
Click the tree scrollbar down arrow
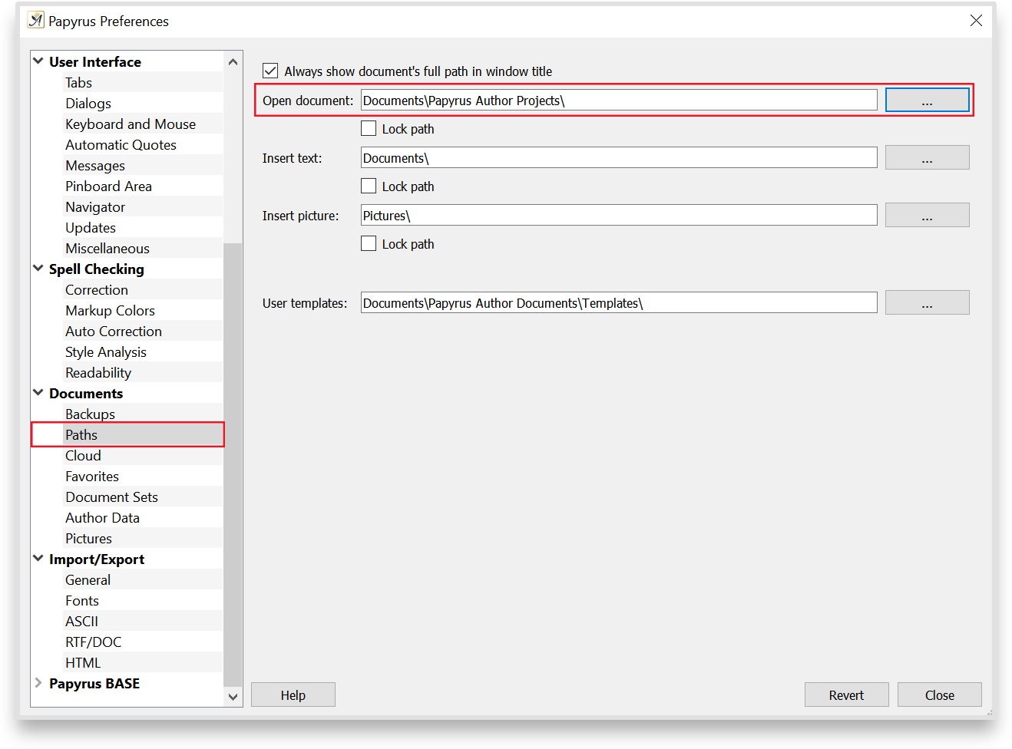click(x=233, y=697)
